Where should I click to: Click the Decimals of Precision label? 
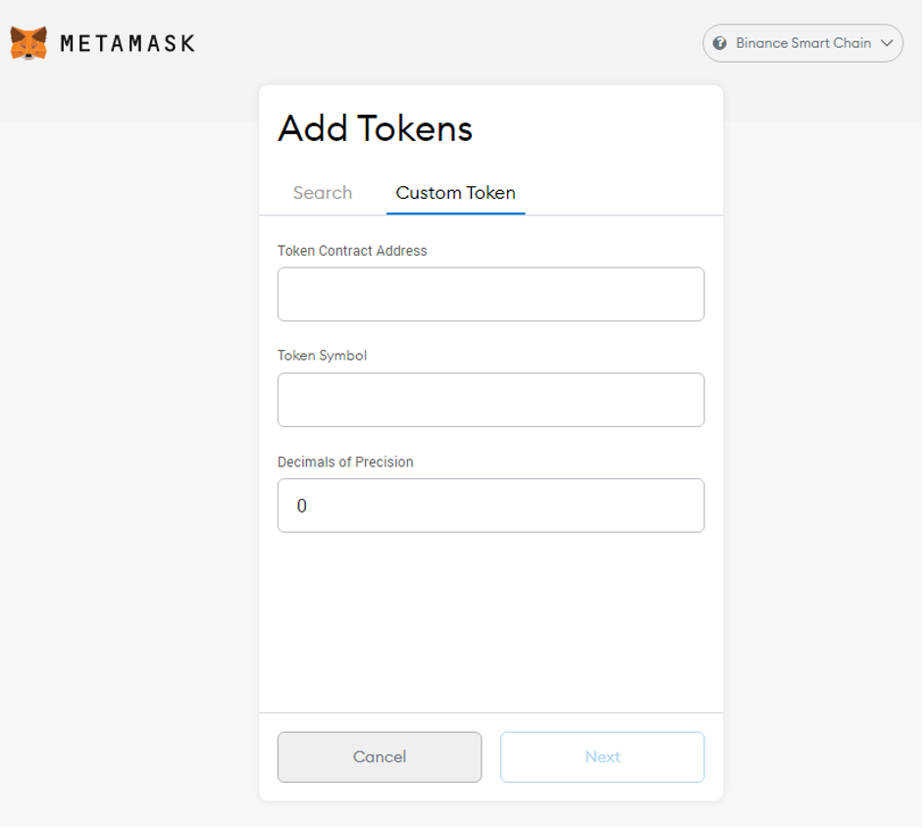pyautogui.click(x=345, y=462)
